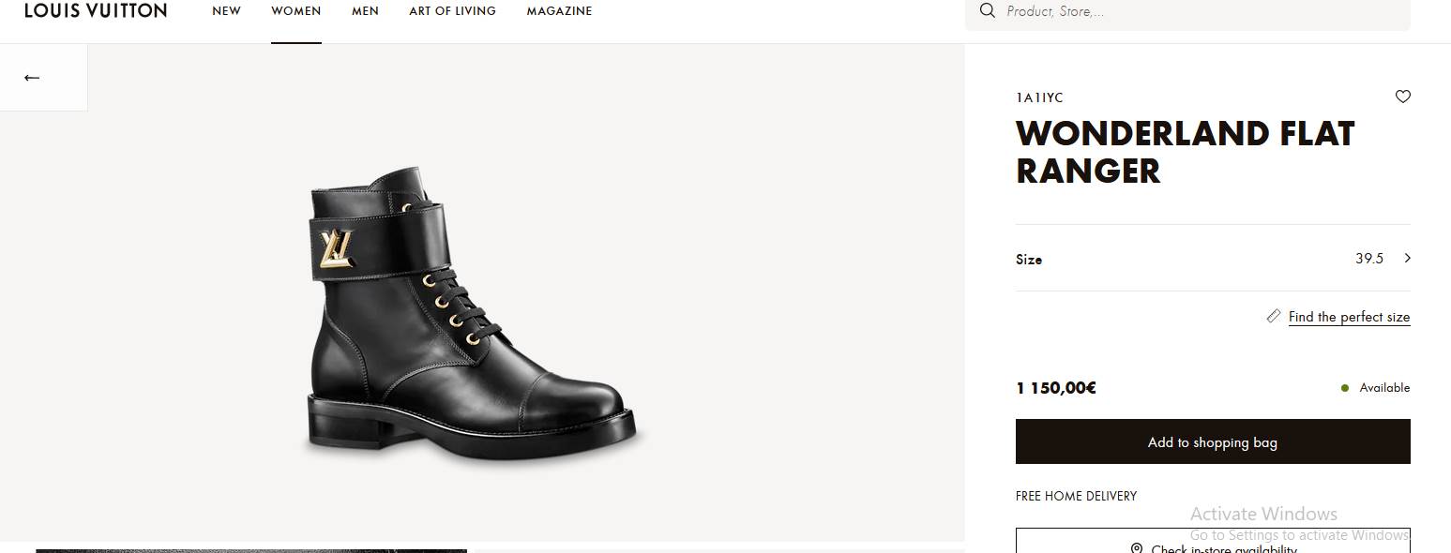Click the Louis Vuitton logo
The height and width of the screenshot is (553, 1451).
(x=96, y=11)
